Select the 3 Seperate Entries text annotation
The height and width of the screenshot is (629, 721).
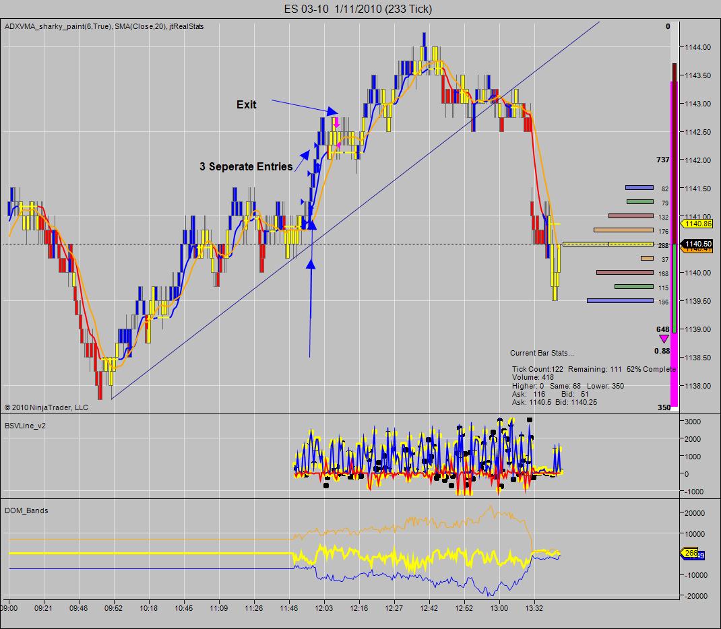246,167
